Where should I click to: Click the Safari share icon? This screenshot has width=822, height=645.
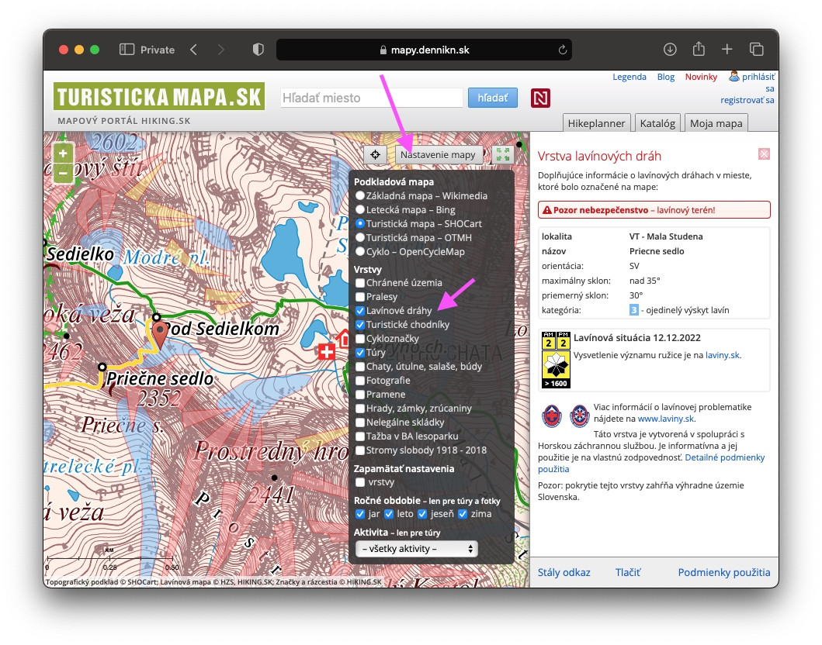[x=699, y=50]
